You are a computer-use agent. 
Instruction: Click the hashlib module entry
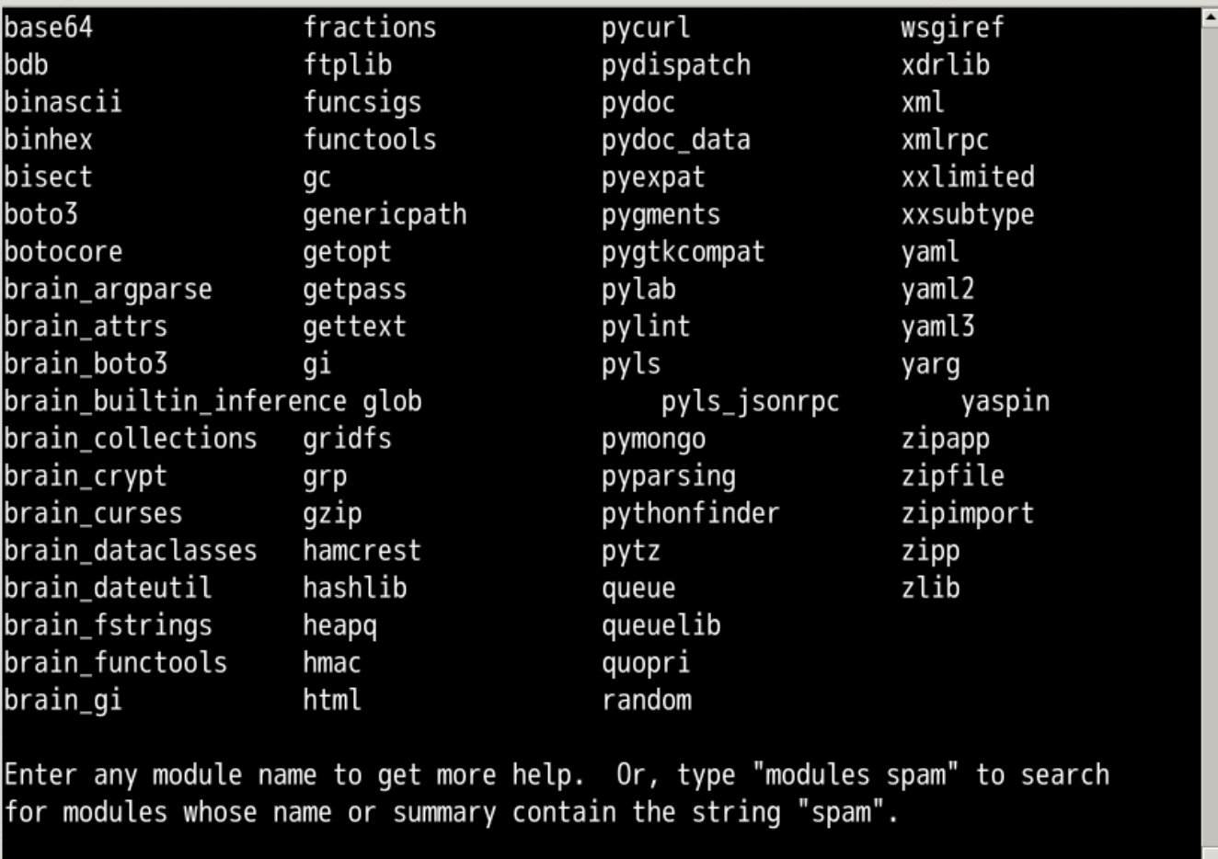(354, 588)
